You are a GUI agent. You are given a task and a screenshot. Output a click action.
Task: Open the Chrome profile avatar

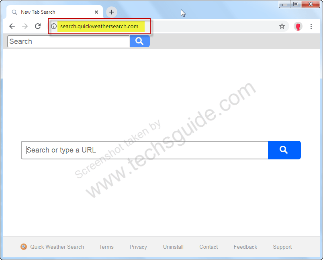(298, 27)
